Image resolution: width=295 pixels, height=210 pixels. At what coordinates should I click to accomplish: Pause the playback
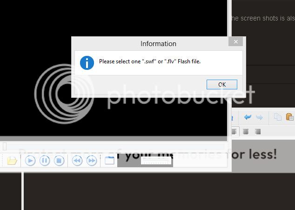point(45,161)
